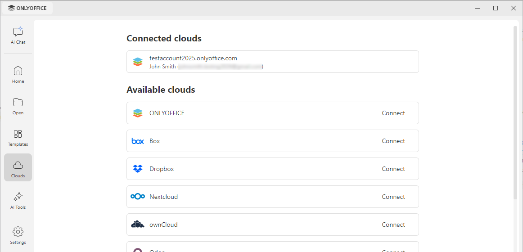523x252 pixels.
Task: Click the Box logo icon
Action: click(137, 141)
